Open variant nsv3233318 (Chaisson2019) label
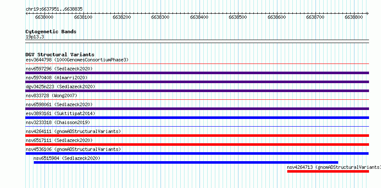 point(58,122)
